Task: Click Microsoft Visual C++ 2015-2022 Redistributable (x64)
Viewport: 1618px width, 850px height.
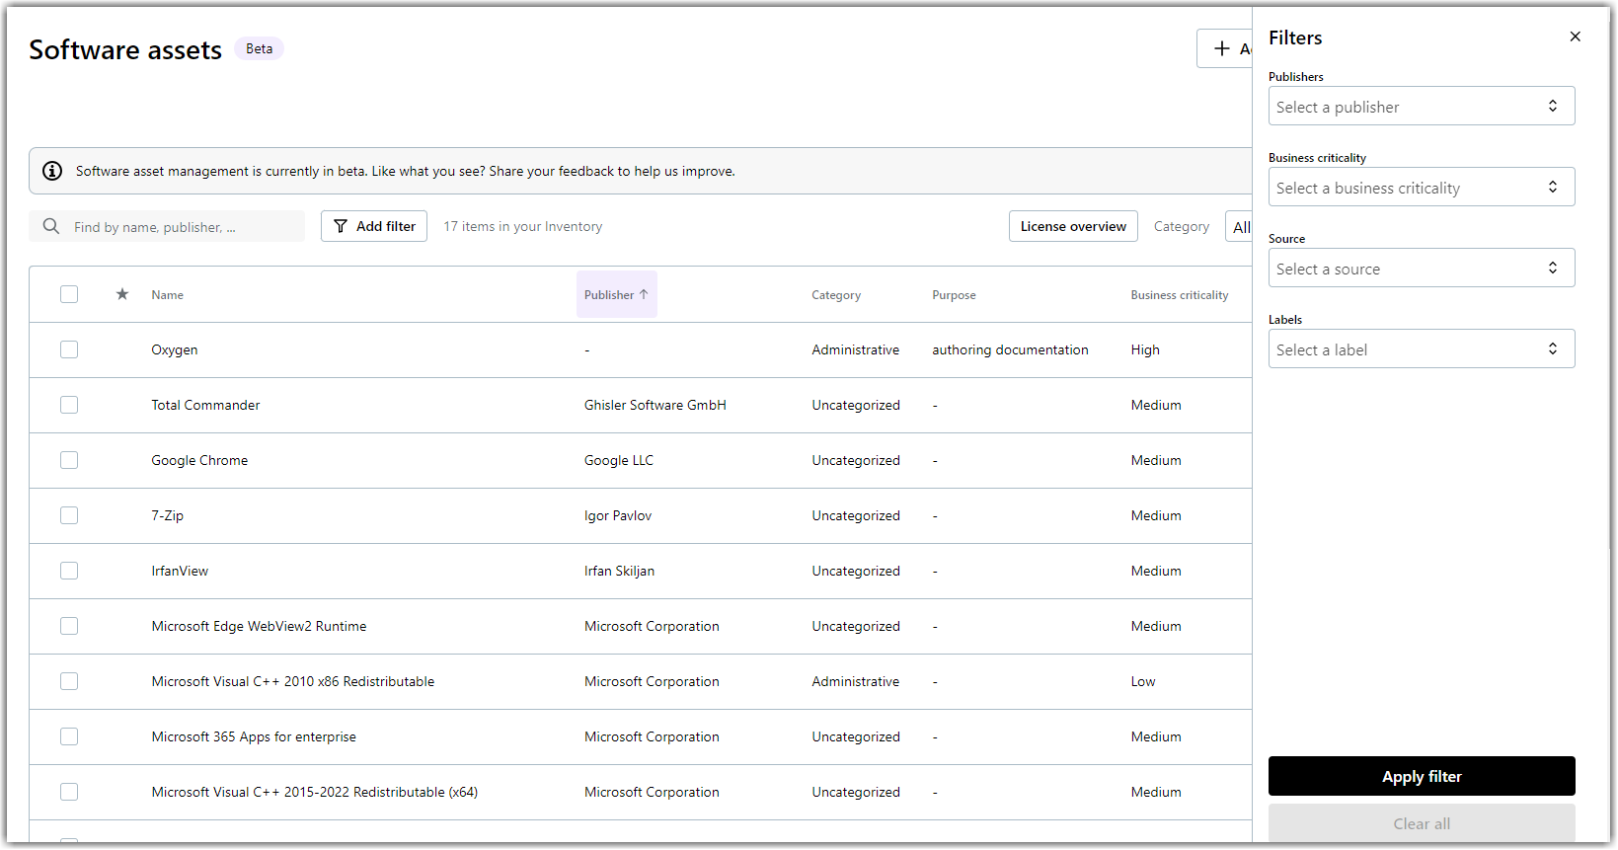Action: [x=314, y=792]
